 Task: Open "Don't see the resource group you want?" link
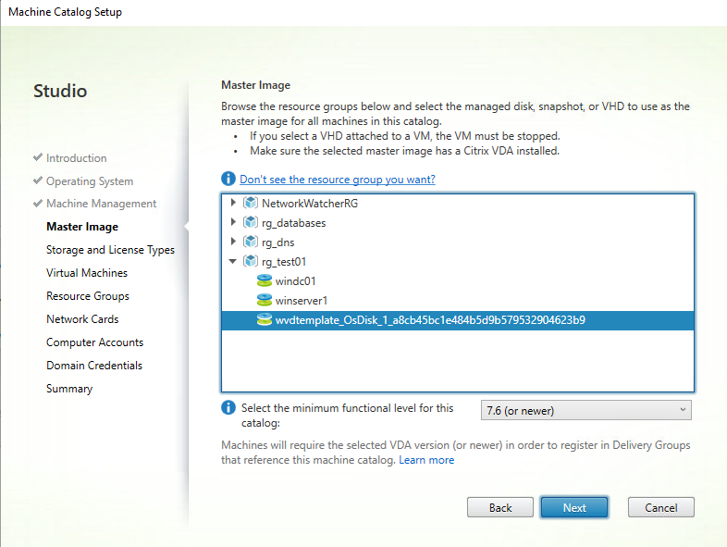(x=337, y=180)
